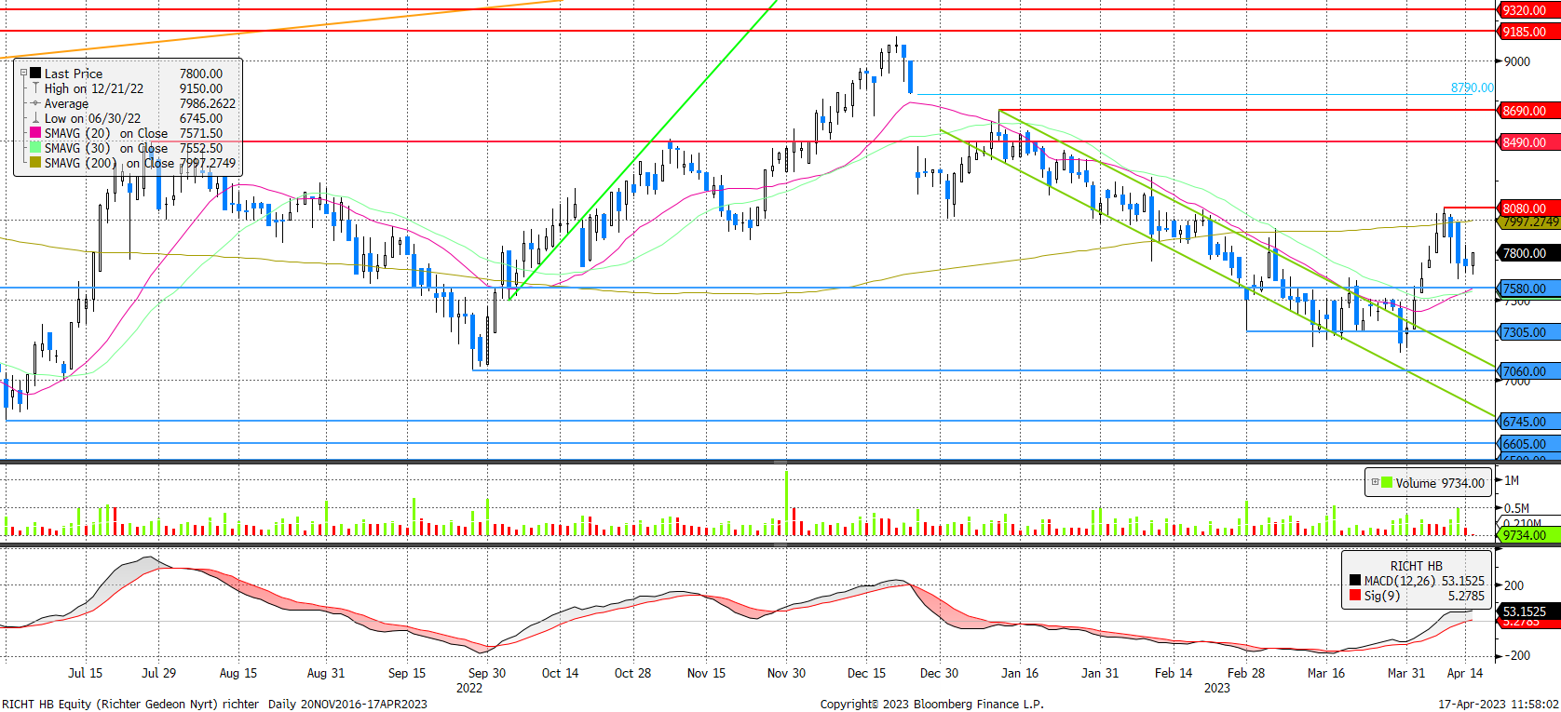This screenshot has width=1561, height=712.
Task: Click the 6605.00 blue support level tag
Action: coord(1527,444)
